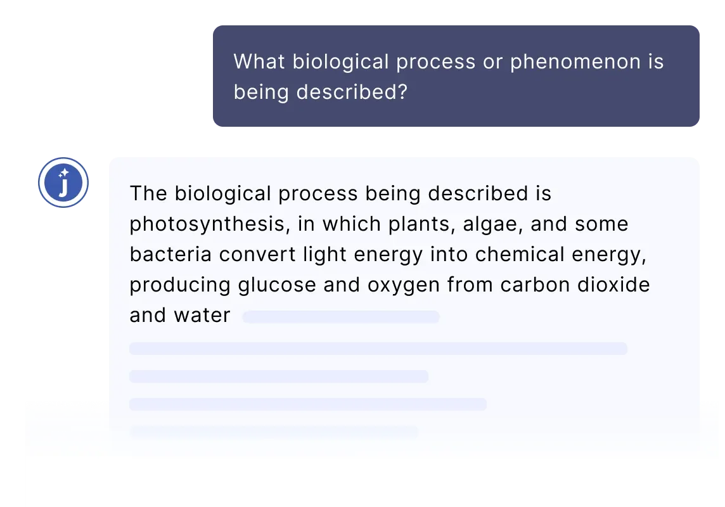This screenshot has height=507, width=725.
Task: Click the text "What biological process or phenomenon is"
Action: point(449,61)
